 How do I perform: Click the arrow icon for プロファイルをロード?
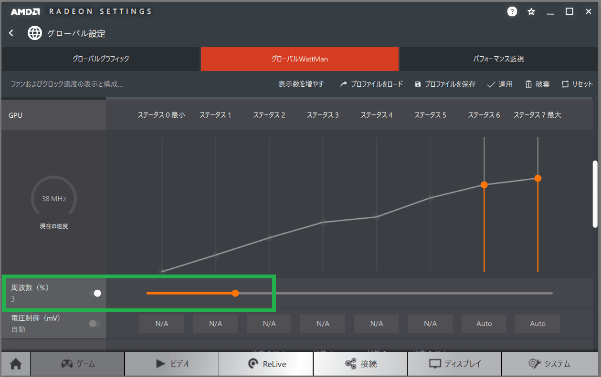click(x=344, y=84)
